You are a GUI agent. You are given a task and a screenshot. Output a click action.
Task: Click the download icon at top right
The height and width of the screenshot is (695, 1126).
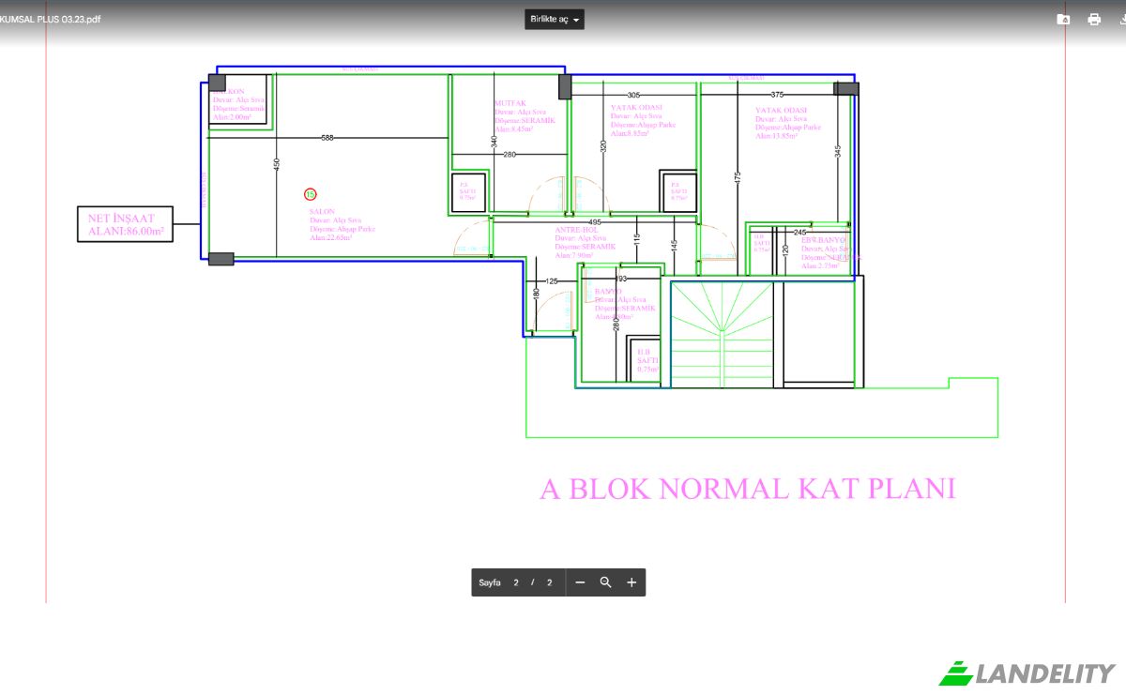tap(1123, 19)
